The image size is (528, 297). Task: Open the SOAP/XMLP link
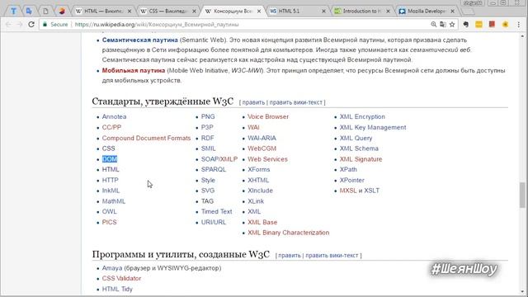(219, 159)
